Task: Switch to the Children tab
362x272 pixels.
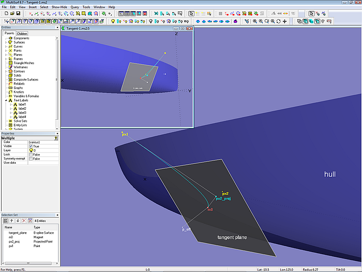Action: 22,34
